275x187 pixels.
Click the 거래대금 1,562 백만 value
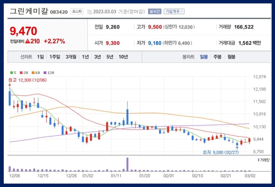249,43
